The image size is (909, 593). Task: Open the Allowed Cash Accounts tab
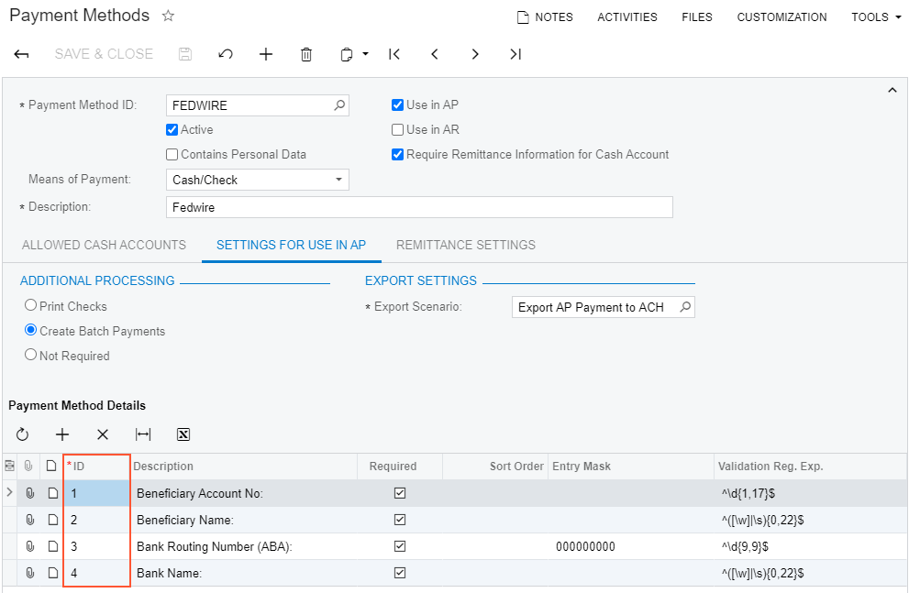[103, 245]
